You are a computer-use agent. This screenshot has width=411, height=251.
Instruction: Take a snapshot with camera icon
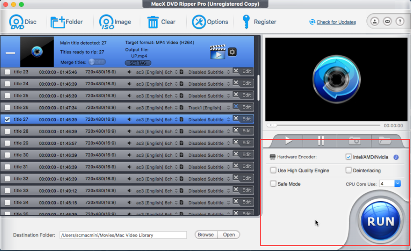pyautogui.click(x=355, y=141)
